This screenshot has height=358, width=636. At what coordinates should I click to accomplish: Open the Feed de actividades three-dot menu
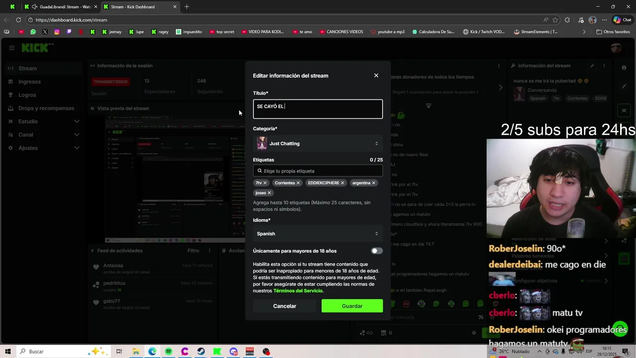pos(210,251)
